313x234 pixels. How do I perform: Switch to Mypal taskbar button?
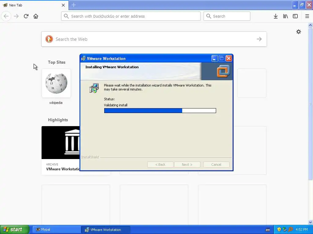[x=57, y=229]
